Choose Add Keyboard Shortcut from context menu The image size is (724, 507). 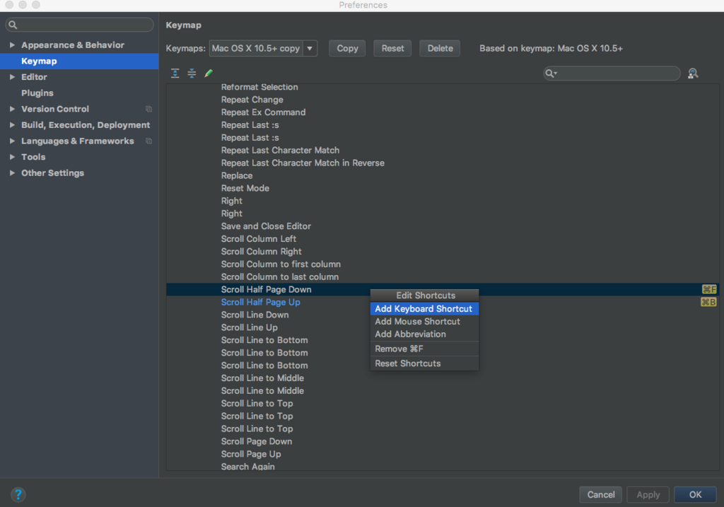pos(424,309)
